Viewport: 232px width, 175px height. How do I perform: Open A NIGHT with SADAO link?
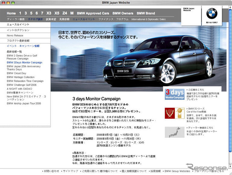[19, 89]
